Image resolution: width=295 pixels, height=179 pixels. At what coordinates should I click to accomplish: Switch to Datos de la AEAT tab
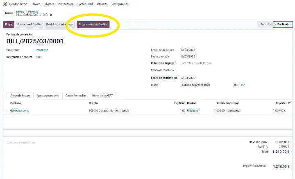click(102, 96)
